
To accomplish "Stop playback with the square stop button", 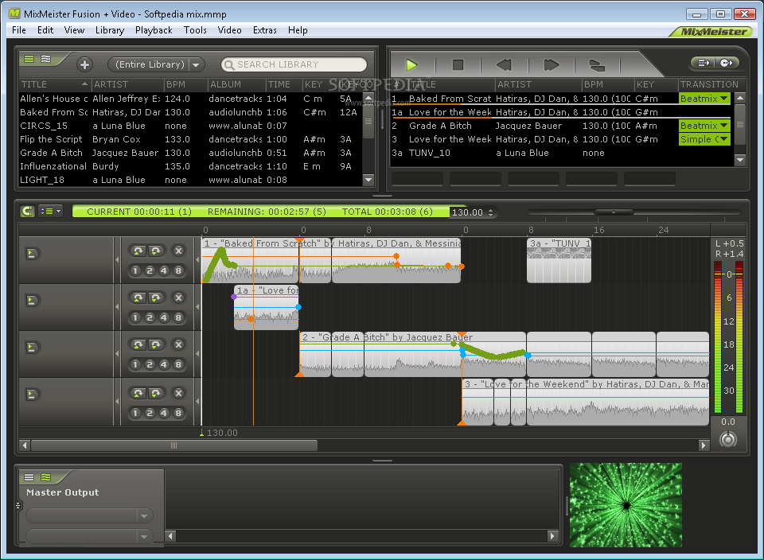I will [x=458, y=64].
